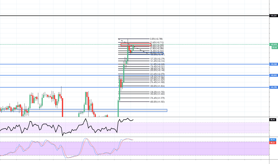Click the 80.46 RSI value label
278x164 pixels.
[x=272, y=120]
